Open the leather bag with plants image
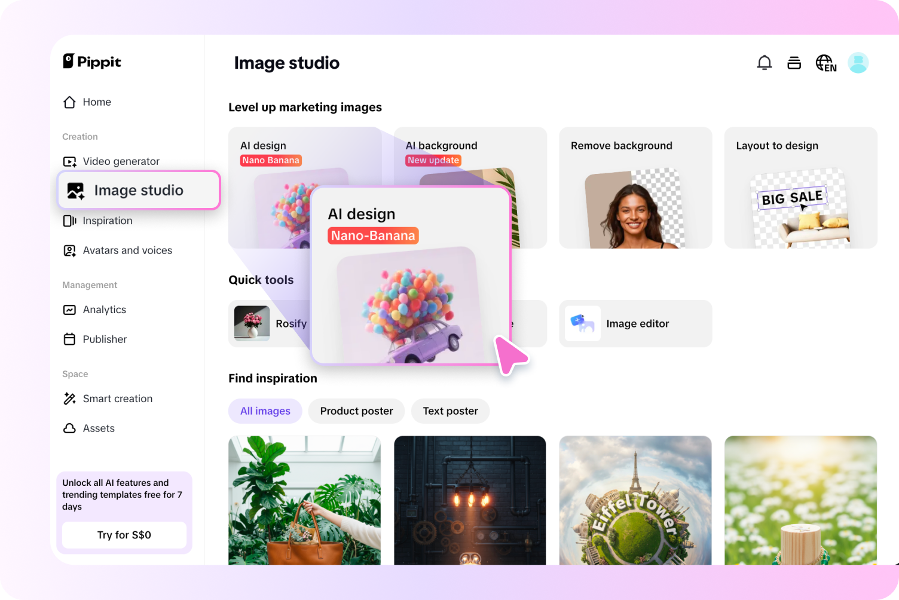 tap(305, 500)
